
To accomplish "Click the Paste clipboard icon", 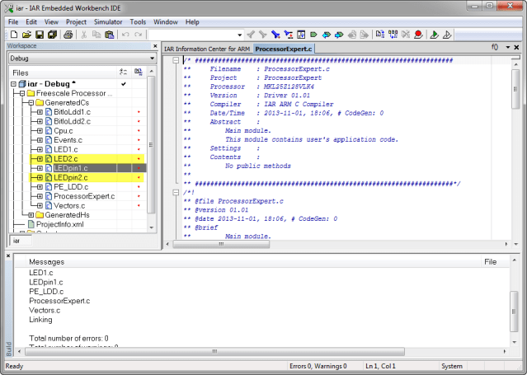I will click(110, 35).
